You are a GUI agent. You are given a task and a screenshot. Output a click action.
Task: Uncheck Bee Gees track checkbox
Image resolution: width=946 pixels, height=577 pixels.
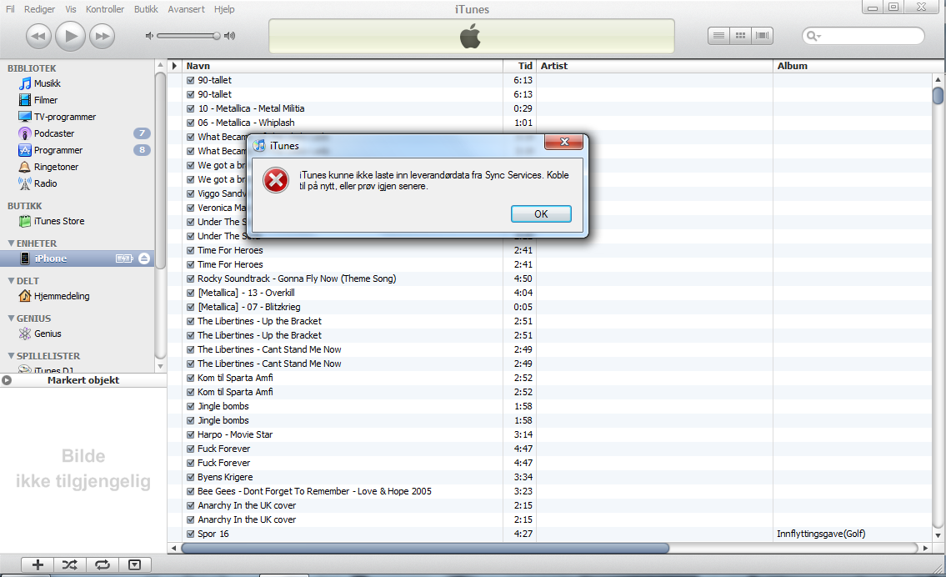pyautogui.click(x=191, y=491)
